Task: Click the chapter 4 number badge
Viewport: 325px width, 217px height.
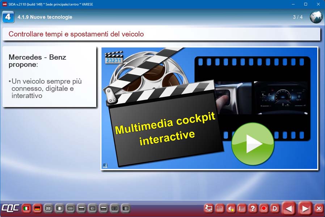Action: 8,17
